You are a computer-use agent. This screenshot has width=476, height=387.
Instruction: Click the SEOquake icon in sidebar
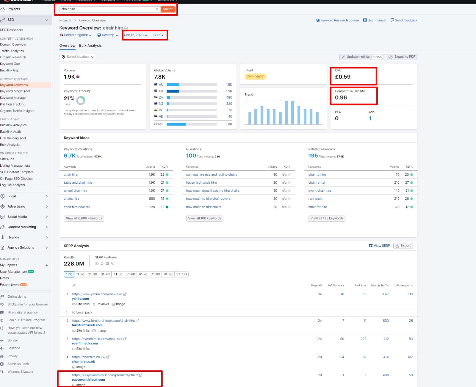point(2,305)
